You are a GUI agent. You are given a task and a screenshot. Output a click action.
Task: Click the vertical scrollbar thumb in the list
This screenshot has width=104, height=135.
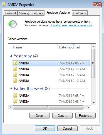click(x=93, y=63)
